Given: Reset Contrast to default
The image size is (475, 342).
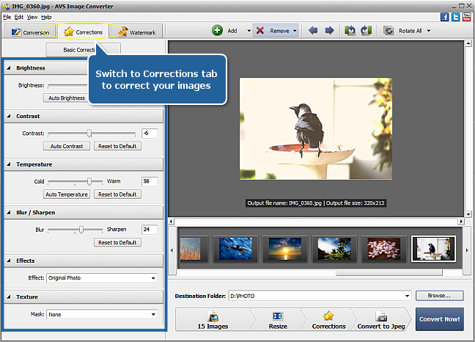Looking at the screenshot, I should pyautogui.click(x=117, y=146).
